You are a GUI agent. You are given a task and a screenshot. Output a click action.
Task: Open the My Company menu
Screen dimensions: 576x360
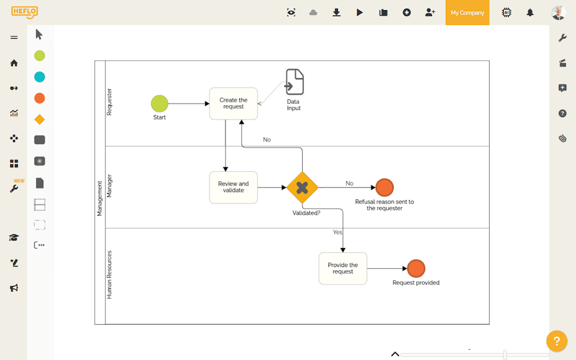(467, 12)
